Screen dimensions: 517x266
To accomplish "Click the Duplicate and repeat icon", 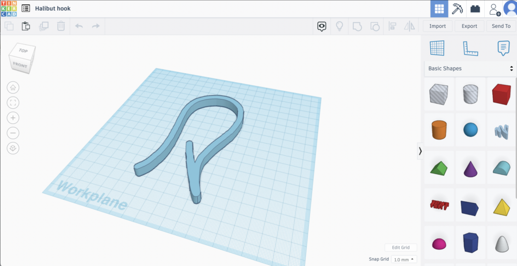I will click(x=43, y=26).
